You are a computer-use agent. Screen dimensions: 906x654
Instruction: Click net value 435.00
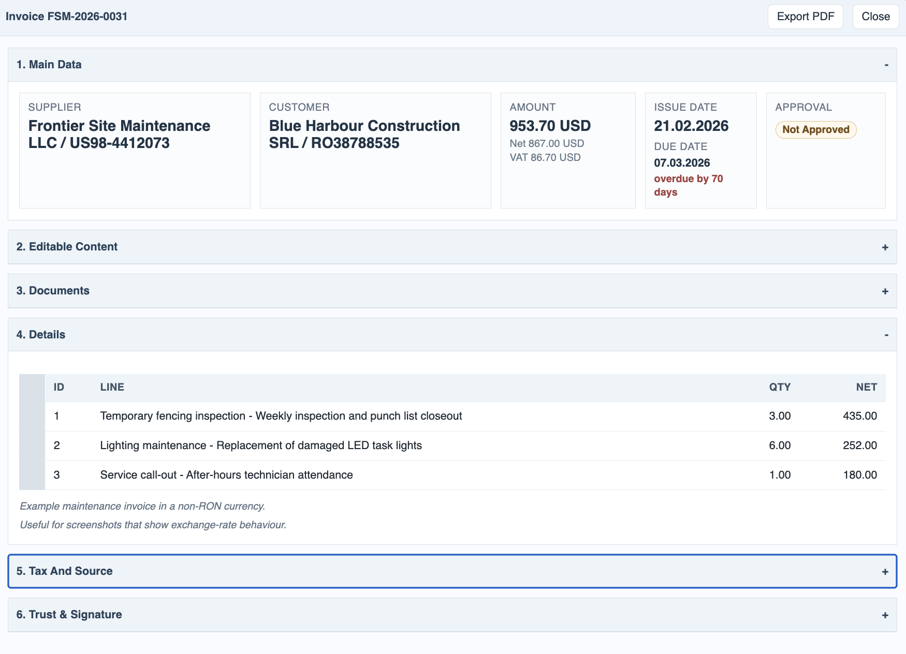(x=860, y=416)
